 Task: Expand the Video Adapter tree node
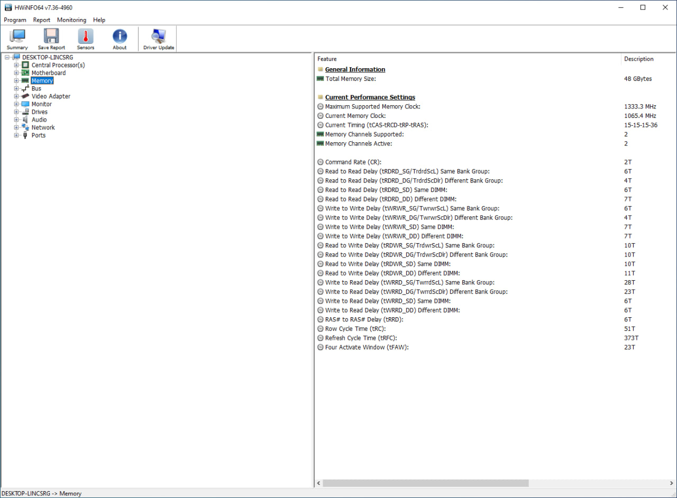point(16,96)
